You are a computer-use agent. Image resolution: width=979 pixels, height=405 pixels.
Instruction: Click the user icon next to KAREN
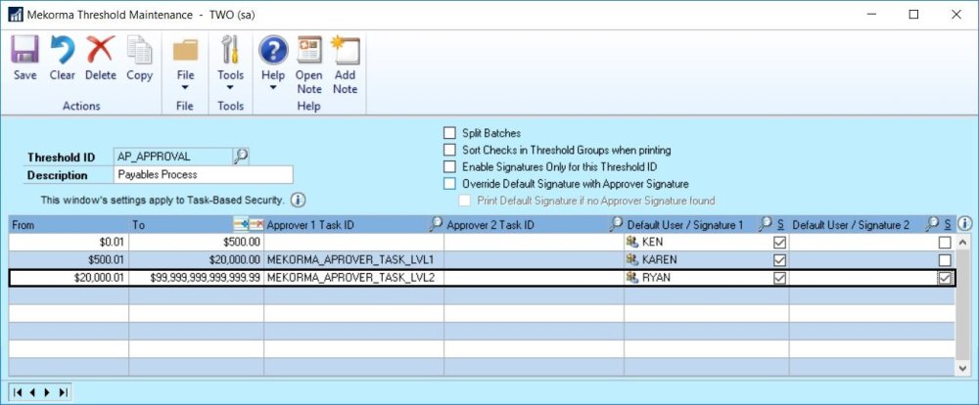(x=632, y=259)
